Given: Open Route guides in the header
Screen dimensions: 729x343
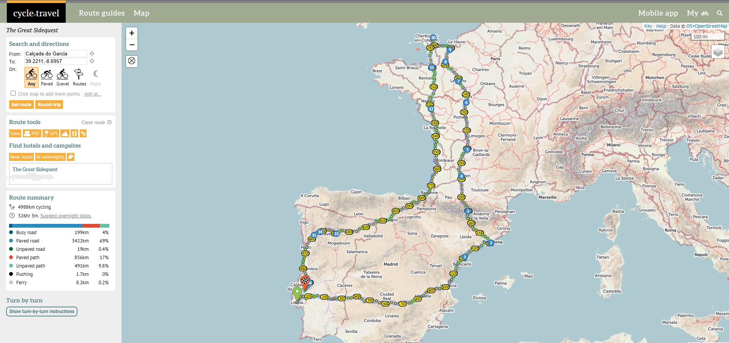Looking at the screenshot, I should point(102,13).
